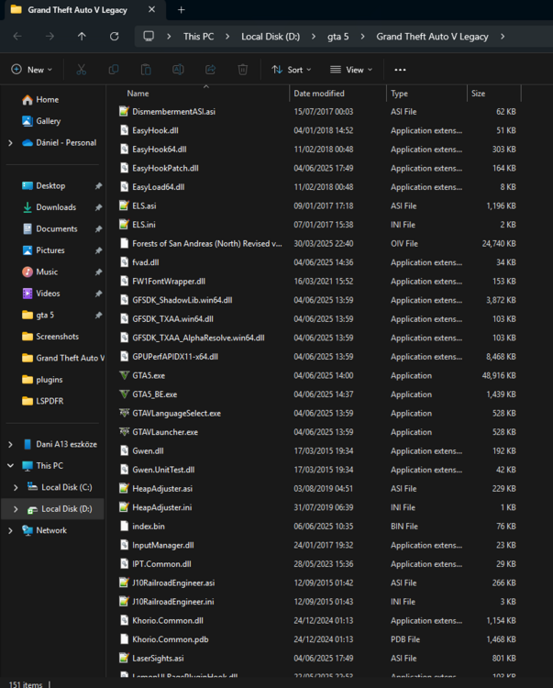Select the HeapAdjuster.ini file icon
The width and height of the screenshot is (553, 688).
[x=125, y=507]
